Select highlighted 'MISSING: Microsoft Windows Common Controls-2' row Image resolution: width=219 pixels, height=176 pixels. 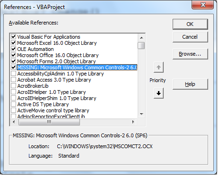(77, 67)
